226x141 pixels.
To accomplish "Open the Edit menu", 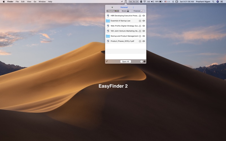I will pyautogui.click(x=23, y=2).
